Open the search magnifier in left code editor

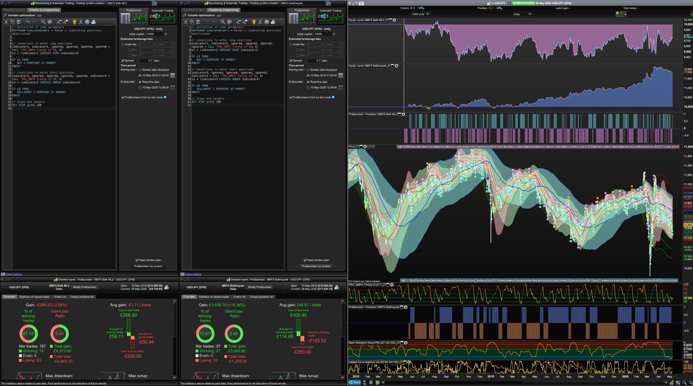pos(43,22)
